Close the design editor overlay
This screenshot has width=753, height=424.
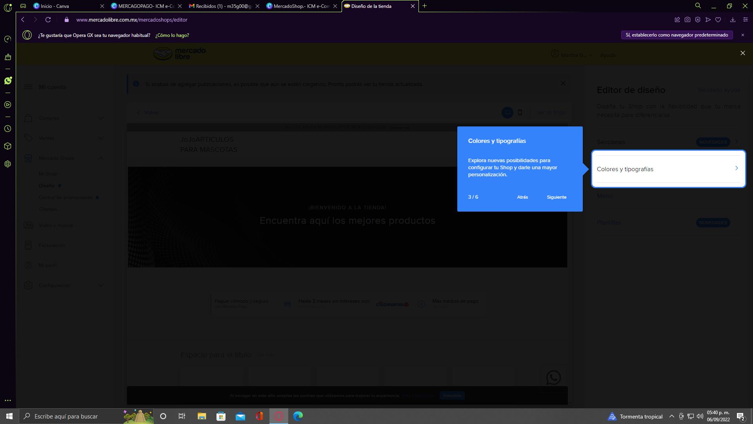click(x=742, y=53)
